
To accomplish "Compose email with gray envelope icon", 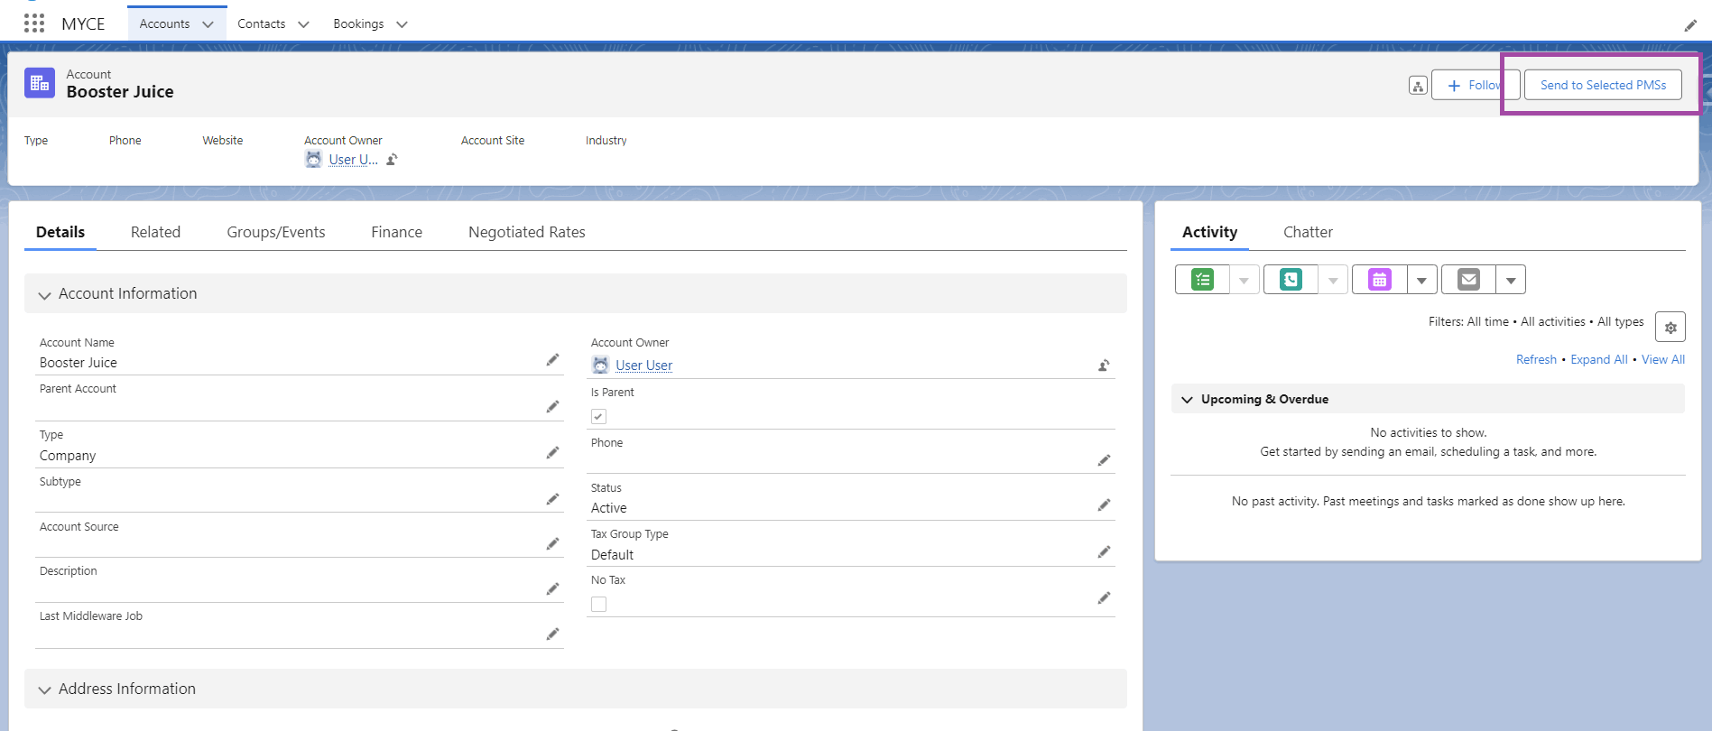I will [x=1468, y=280].
